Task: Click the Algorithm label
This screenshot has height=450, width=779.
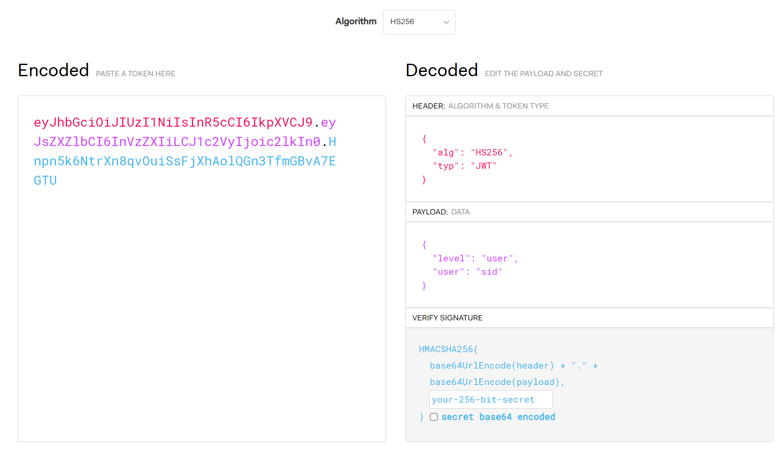Action: click(356, 21)
